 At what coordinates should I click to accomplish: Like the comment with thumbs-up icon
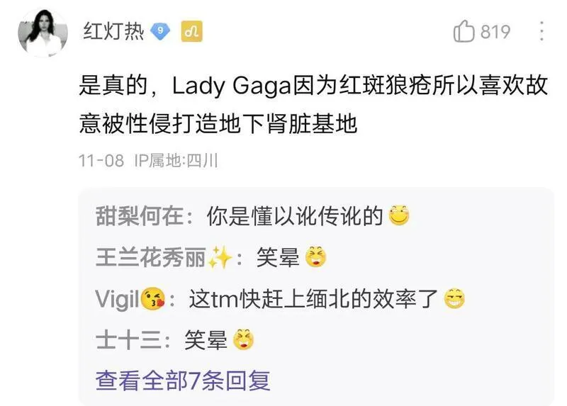click(464, 31)
